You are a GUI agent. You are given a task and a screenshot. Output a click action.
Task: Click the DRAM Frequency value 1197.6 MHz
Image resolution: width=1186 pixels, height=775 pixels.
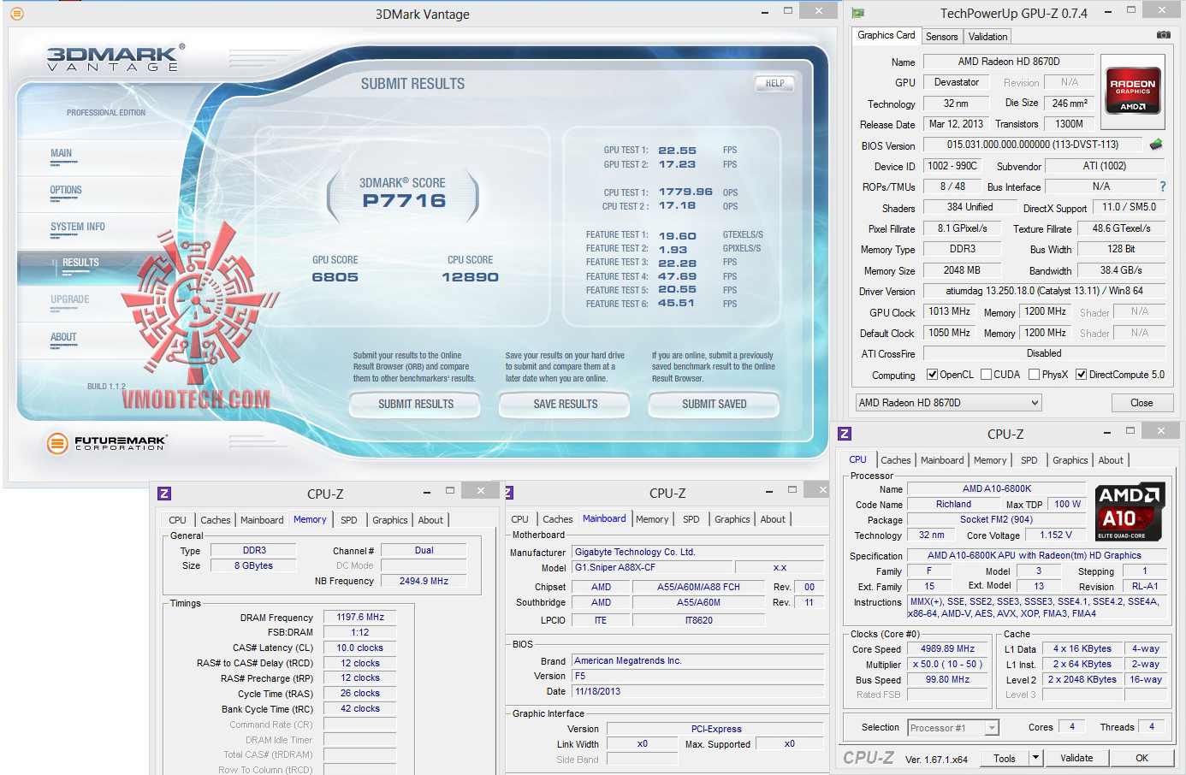coord(360,617)
